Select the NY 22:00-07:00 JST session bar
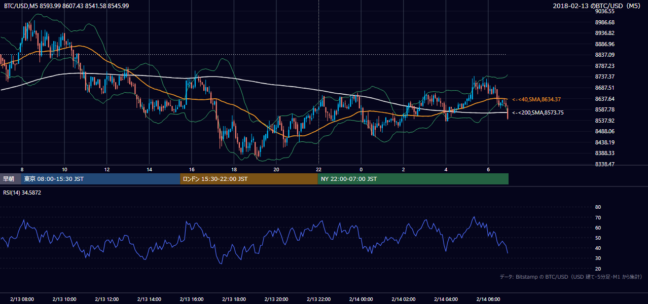This screenshot has width=648, height=304. [x=413, y=179]
